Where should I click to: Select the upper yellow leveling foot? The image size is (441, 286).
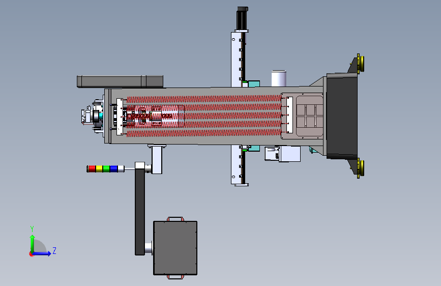coord(361,64)
